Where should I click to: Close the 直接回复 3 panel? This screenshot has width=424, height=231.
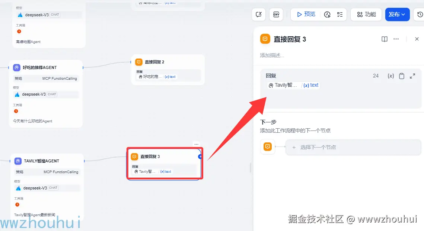pyautogui.click(x=417, y=39)
